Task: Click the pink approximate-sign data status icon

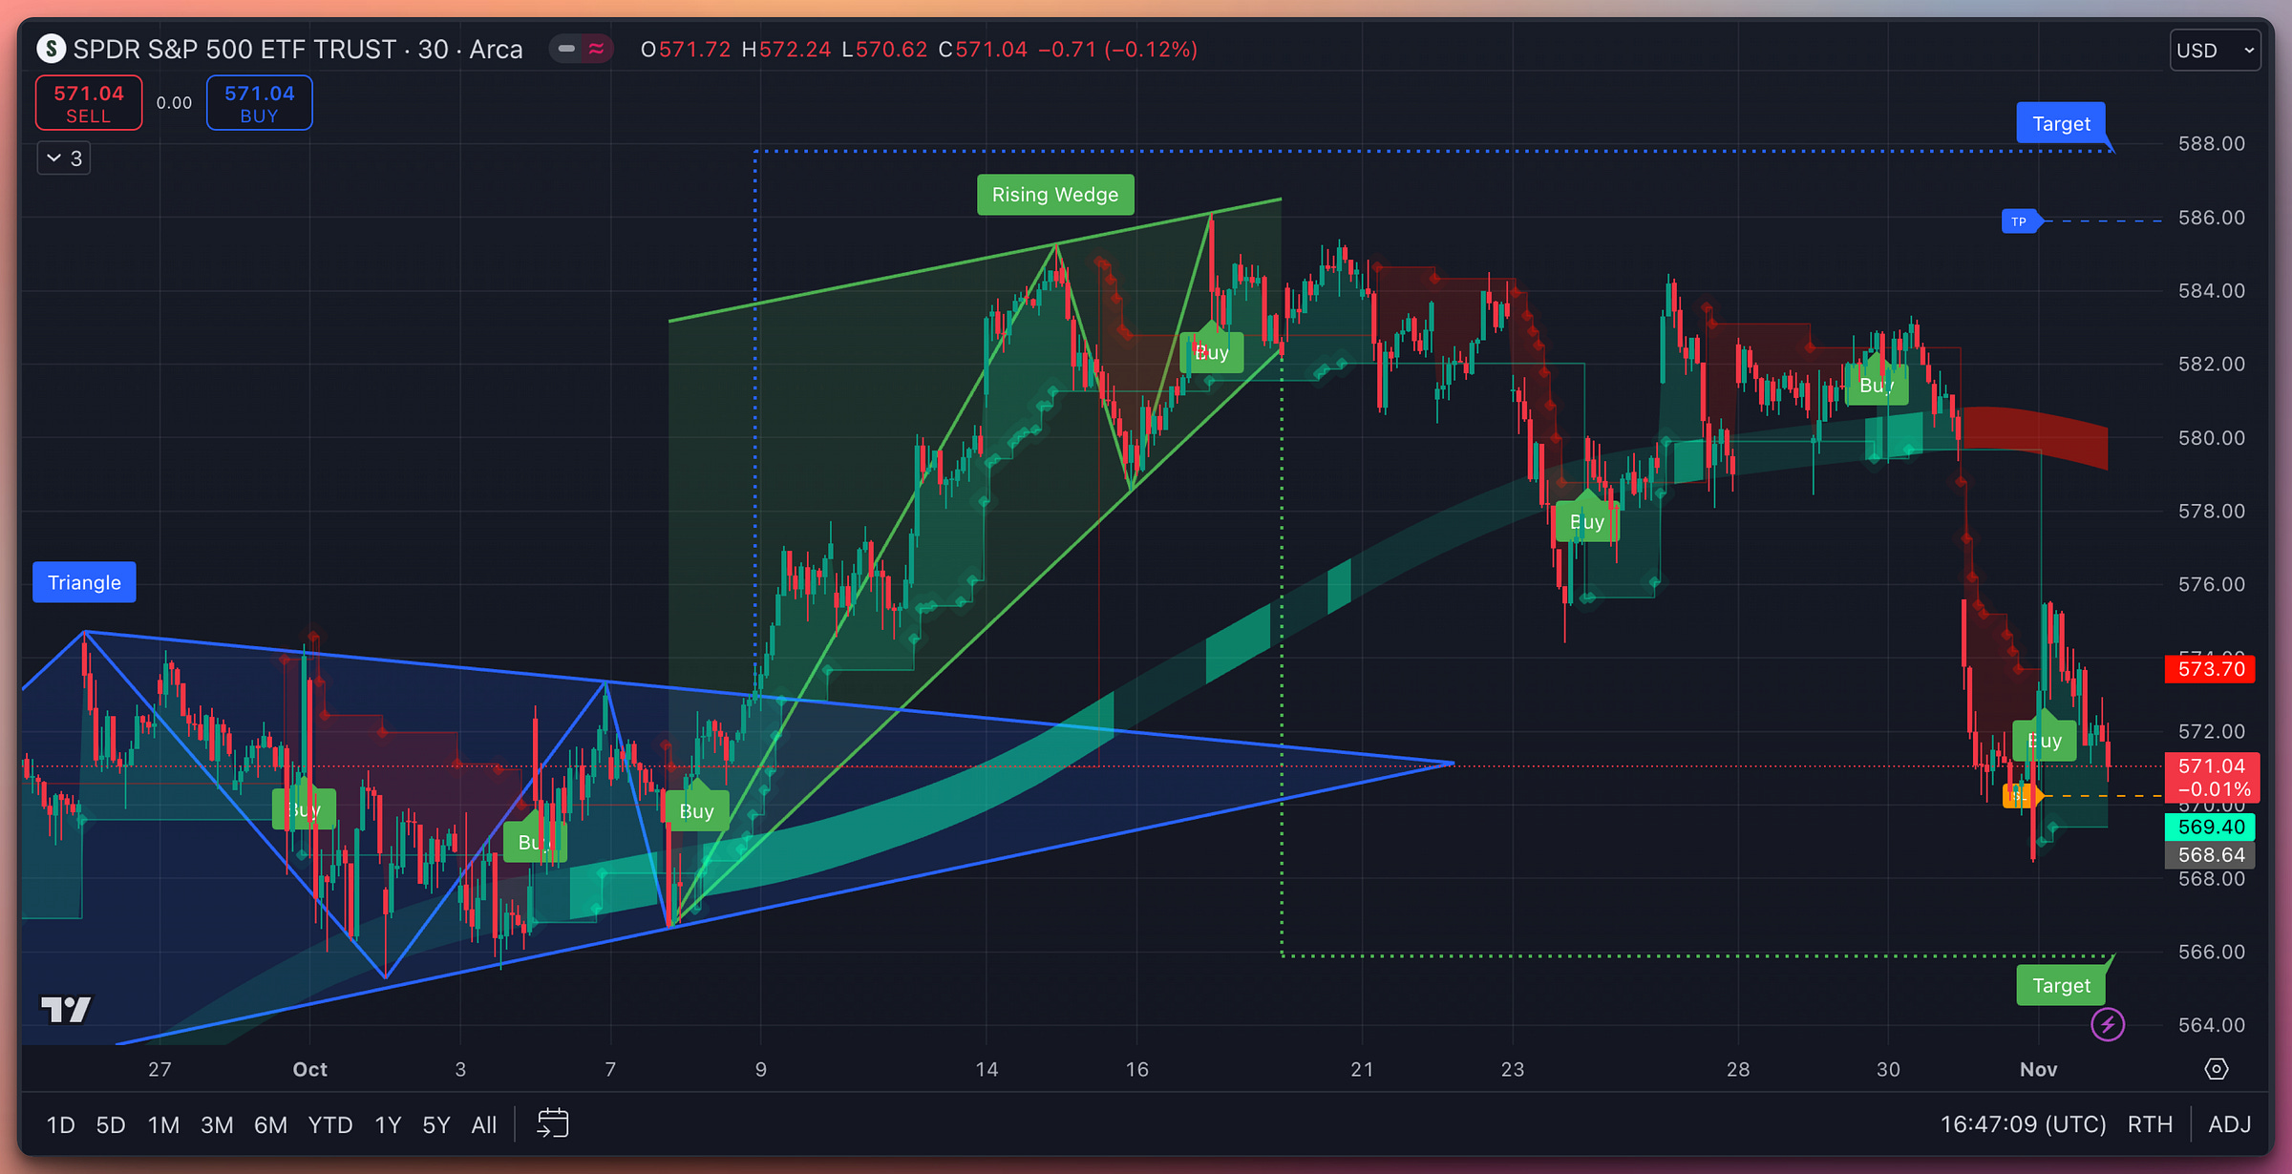Action: pyautogui.click(x=597, y=49)
